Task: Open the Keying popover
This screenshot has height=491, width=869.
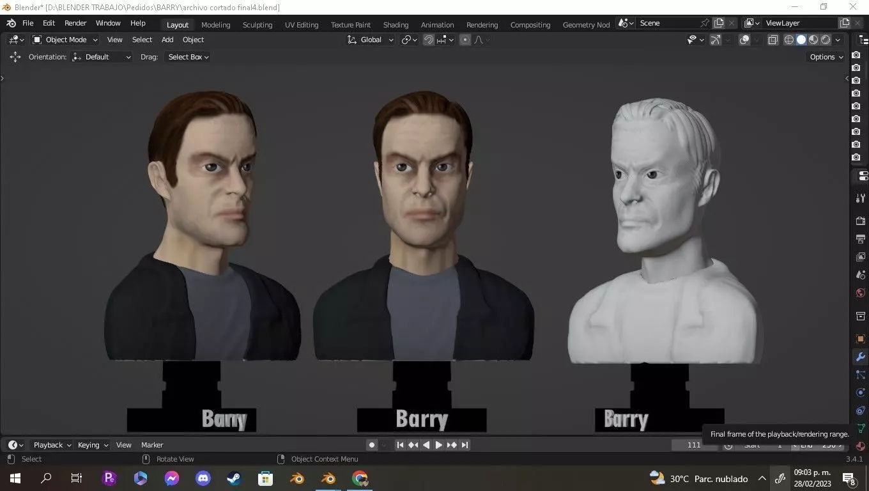Action: coord(93,445)
